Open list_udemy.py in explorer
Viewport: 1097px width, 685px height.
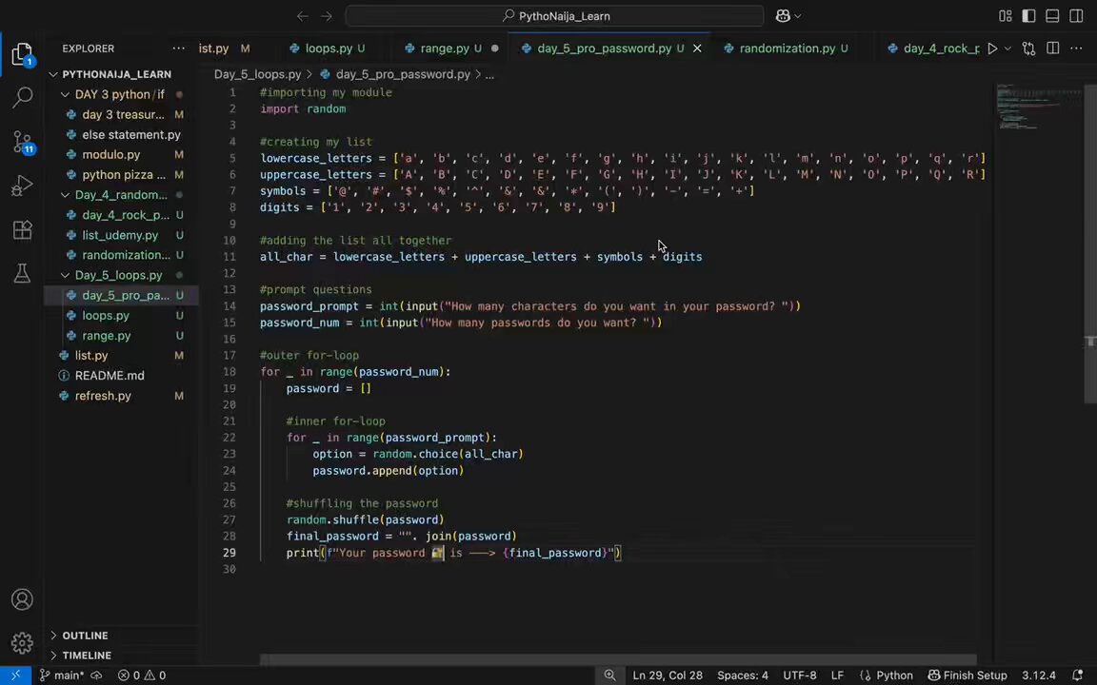pos(122,235)
